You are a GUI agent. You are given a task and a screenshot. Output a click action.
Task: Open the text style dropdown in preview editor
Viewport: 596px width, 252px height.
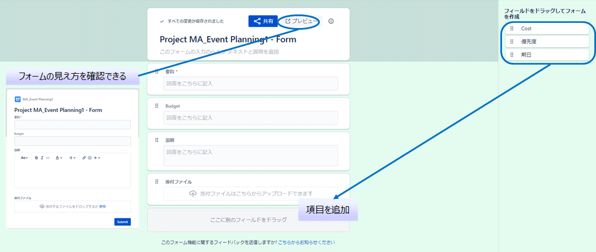[x=24, y=157]
